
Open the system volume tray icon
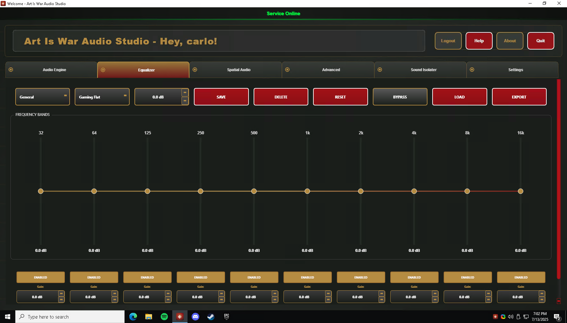511,317
